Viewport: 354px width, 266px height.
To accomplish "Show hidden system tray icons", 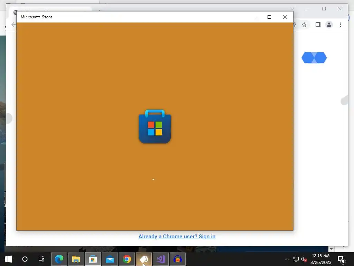I will (x=287, y=259).
